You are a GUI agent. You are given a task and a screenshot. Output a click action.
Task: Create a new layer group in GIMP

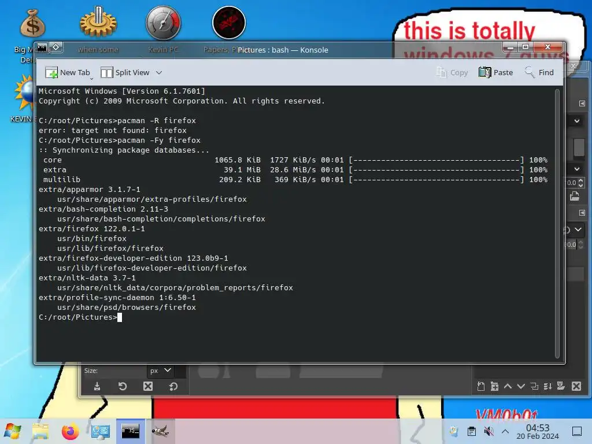click(x=494, y=386)
